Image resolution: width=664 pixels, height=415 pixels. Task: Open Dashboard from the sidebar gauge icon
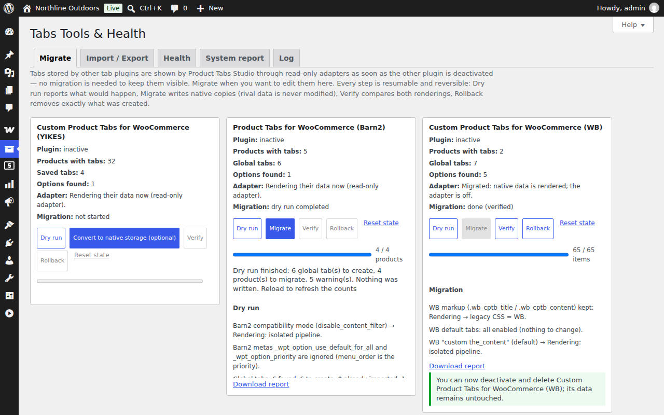click(9, 32)
